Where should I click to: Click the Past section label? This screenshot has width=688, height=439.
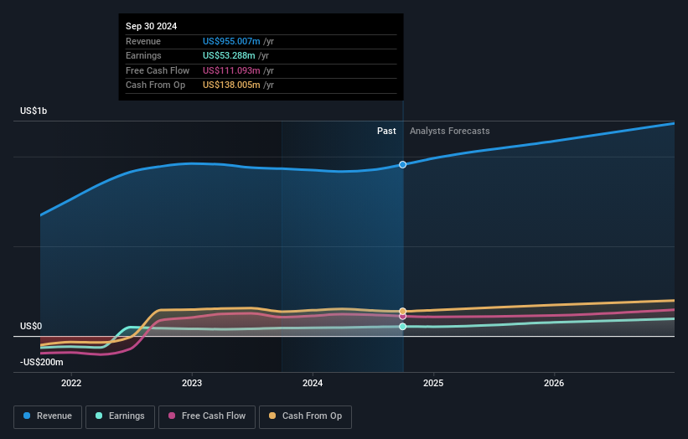(386, 131)
